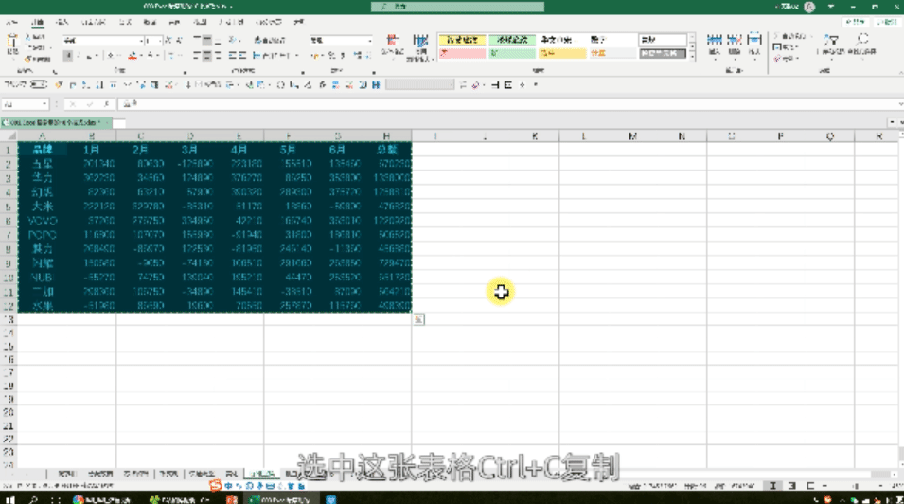Click Merge and Center button
This screenshot has height=504, width=904.
click(x=272, y=56)
